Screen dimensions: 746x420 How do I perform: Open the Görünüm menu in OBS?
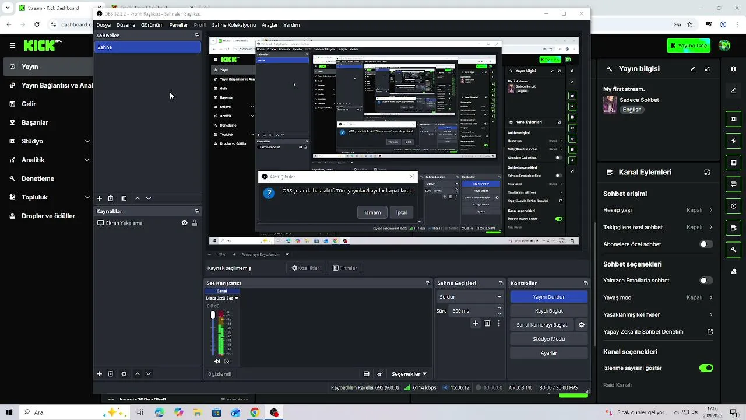[152, 25]
